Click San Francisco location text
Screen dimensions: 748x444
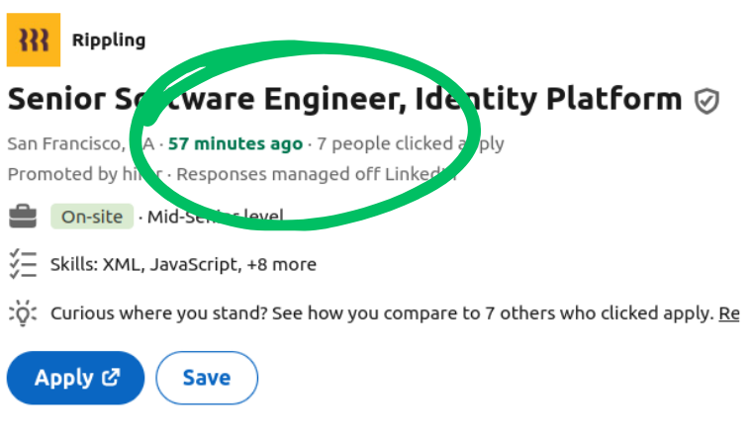point(81,143)
